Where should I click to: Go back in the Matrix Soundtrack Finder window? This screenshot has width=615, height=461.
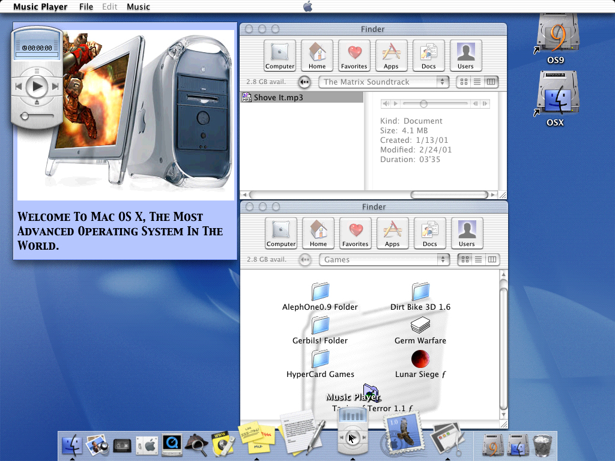[x=304, y=82]
